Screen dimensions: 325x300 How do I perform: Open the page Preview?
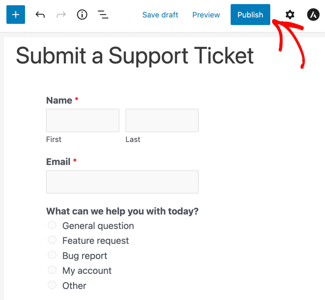(206, 15)
